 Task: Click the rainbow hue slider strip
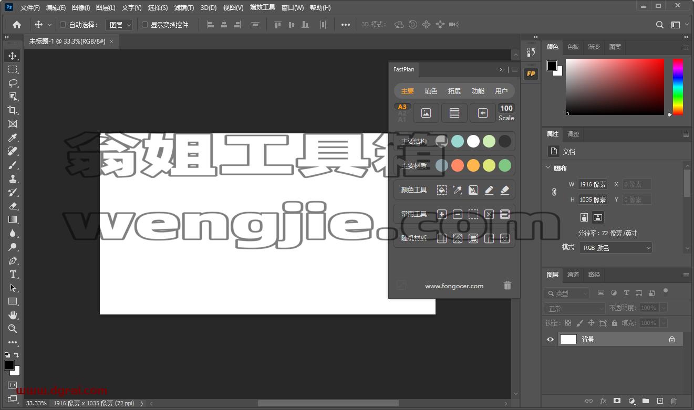point(678,87)
